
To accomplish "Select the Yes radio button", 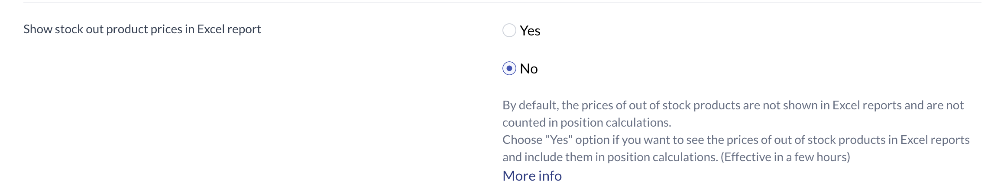I will coord(509,30).
